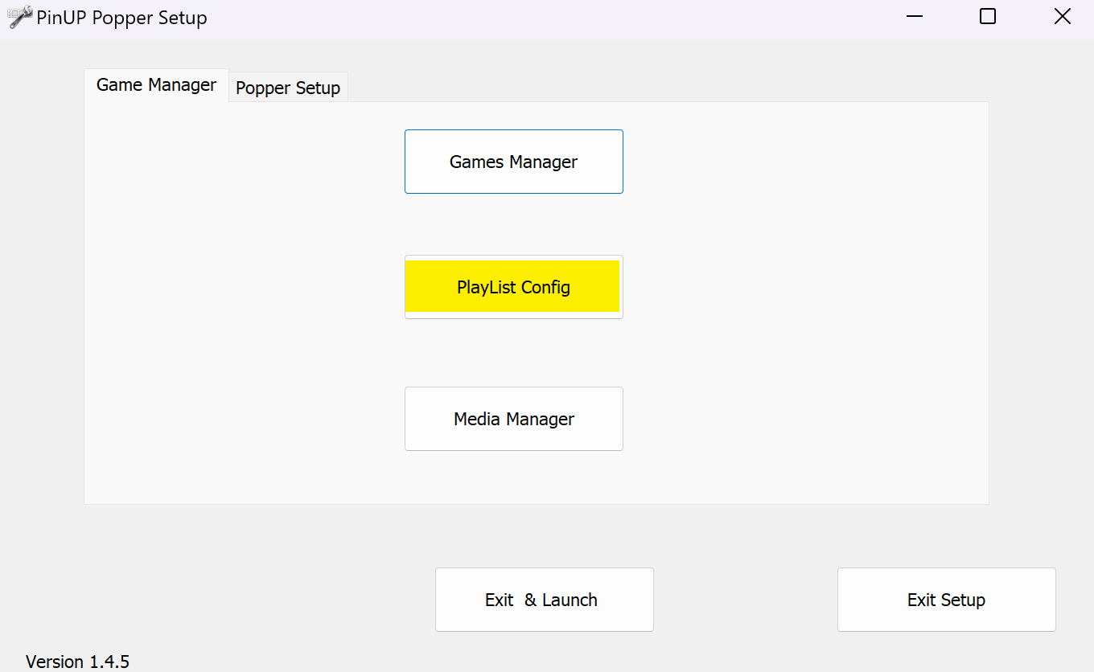The image size is (1094, 672).
Task: Click the PinUP Popper Setup title text
Action: [x=121, y=18]
